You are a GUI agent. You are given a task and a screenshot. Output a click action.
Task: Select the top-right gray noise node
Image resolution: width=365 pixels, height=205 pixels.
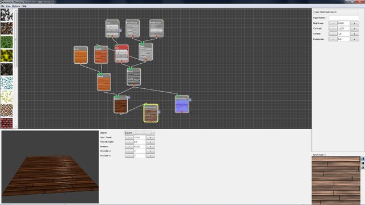(156, 28)
